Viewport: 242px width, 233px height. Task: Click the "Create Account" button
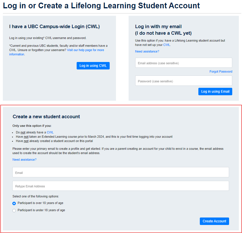(214, 221)
